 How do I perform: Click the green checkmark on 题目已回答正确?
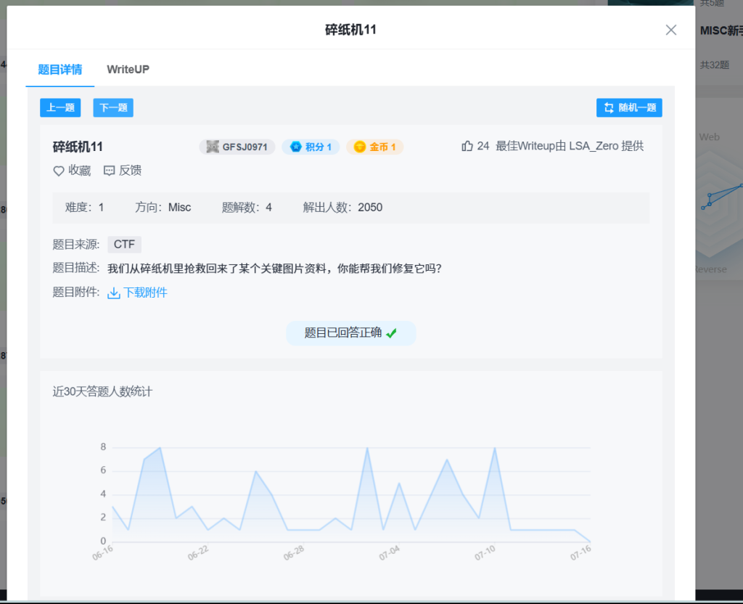392,333
